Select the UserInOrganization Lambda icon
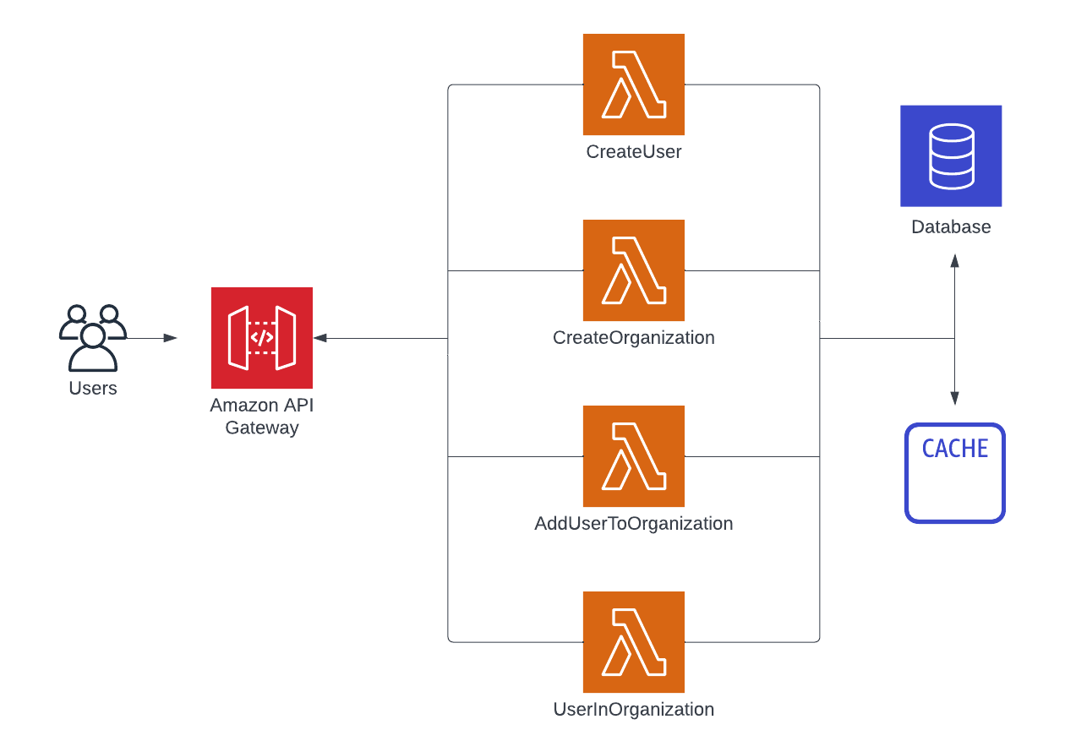This screenshot has height=752, width=1065. (x=633, y=642)
